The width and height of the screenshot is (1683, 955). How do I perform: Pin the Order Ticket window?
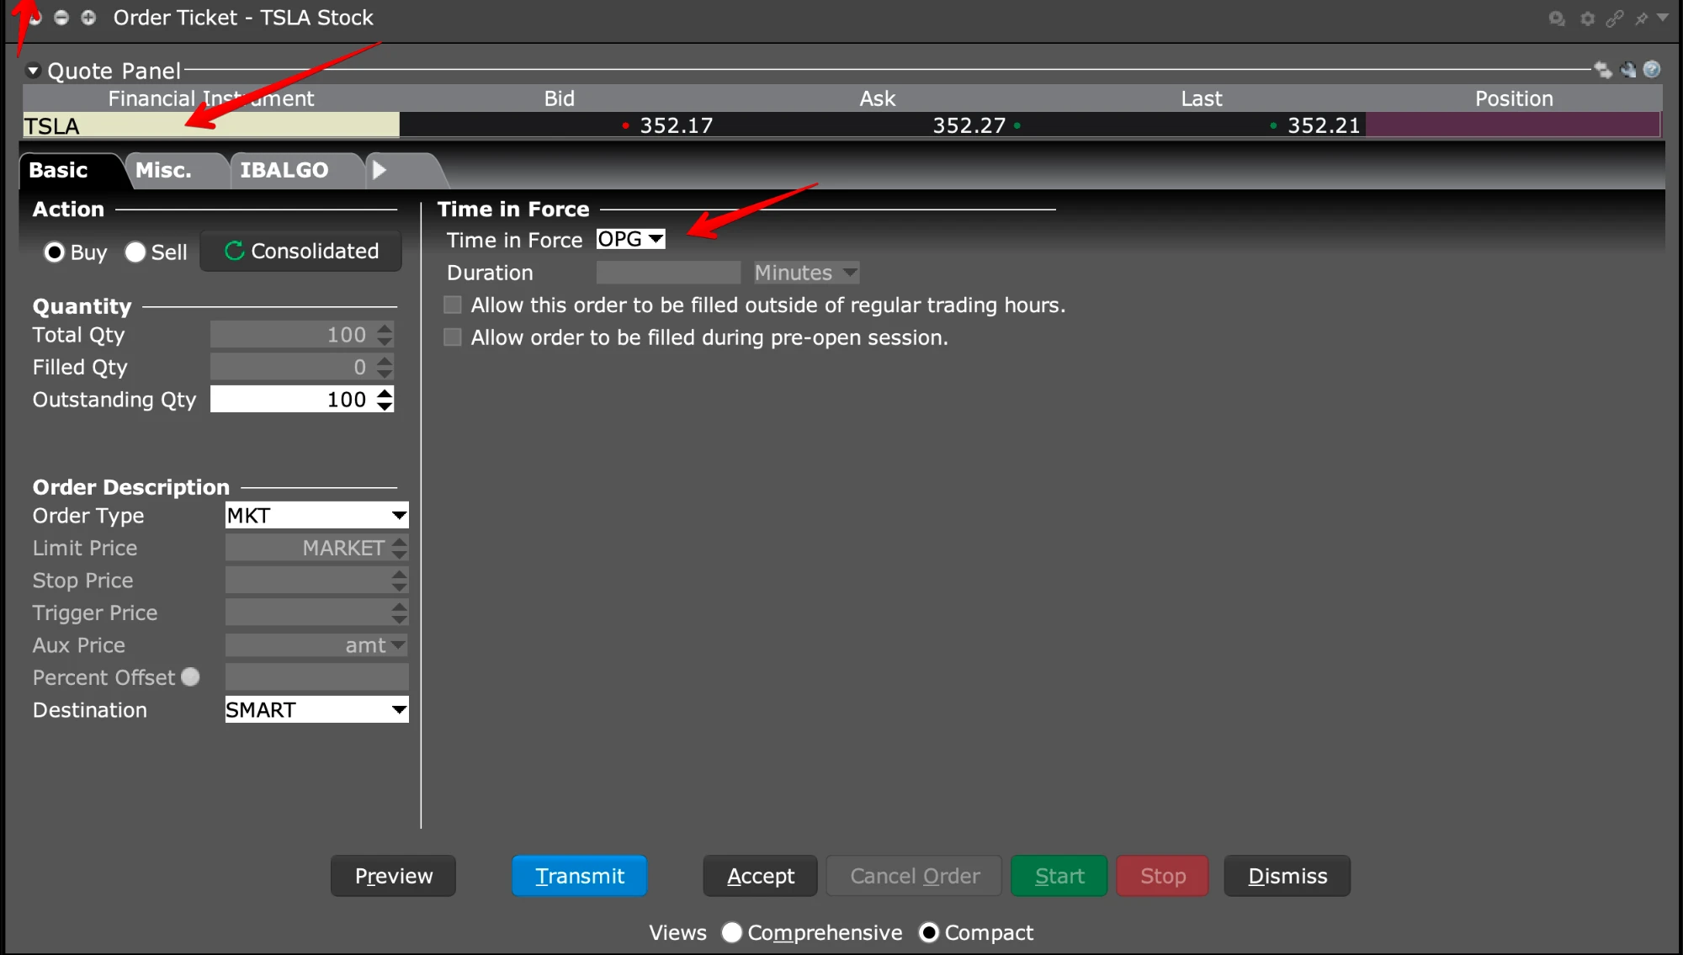[1641, 19]
